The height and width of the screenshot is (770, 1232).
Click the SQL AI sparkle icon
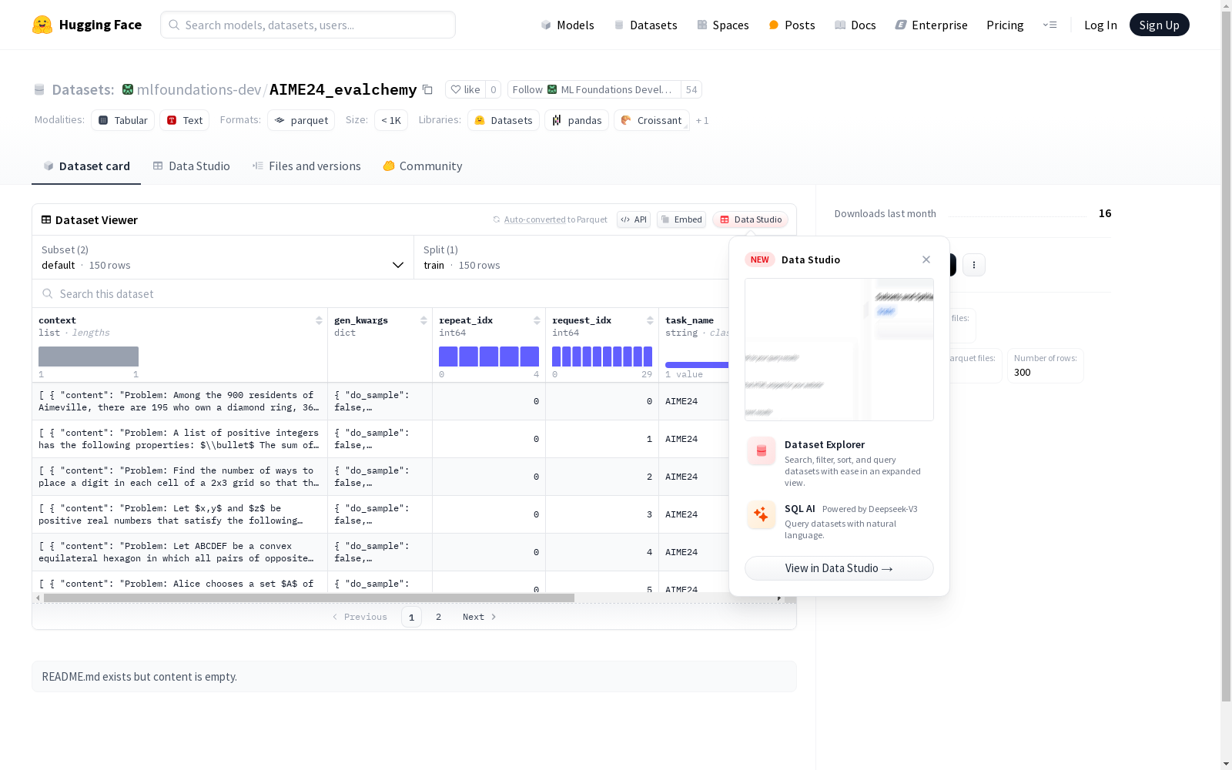tap(761, 514)
